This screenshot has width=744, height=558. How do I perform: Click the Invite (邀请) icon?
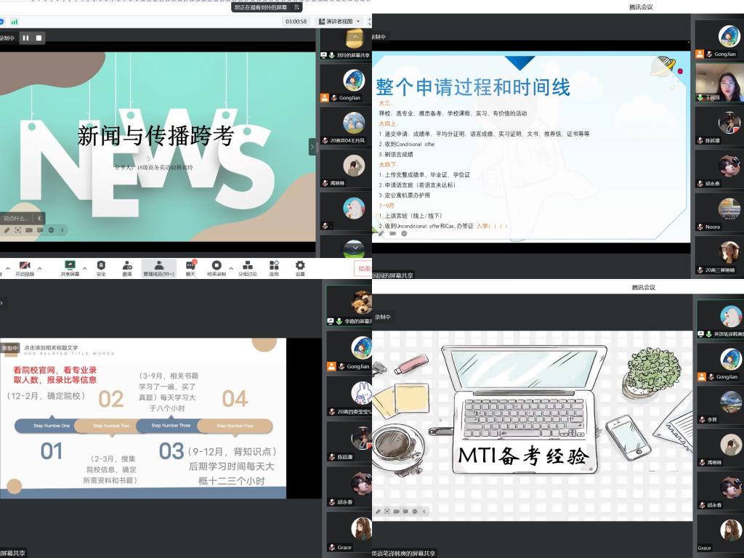point(127,267)
